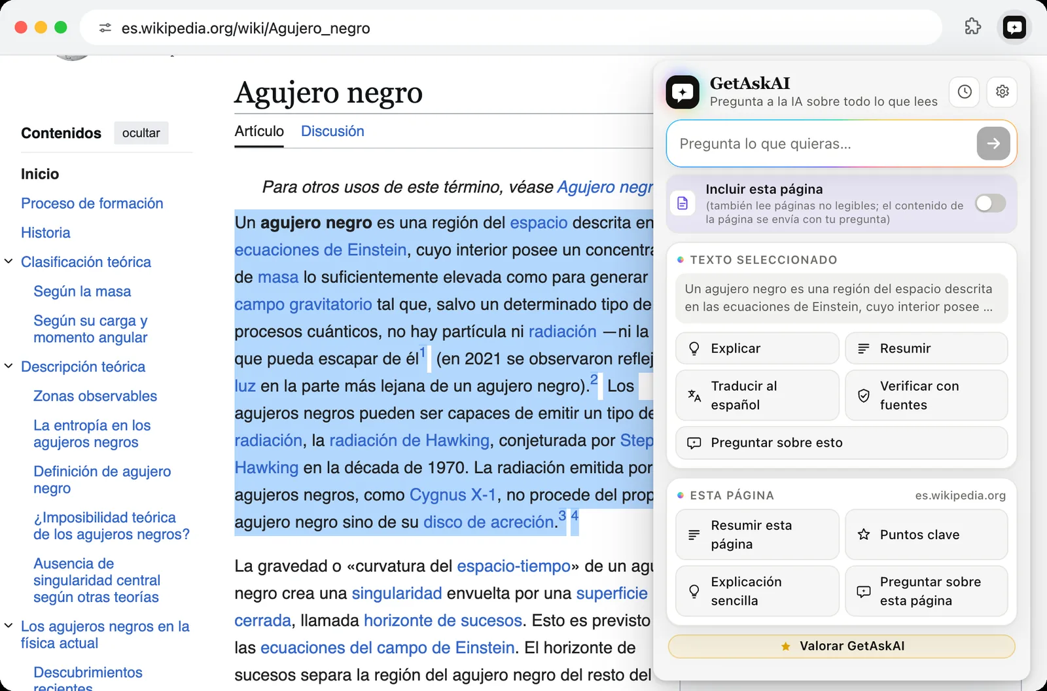Viewport: 1047px width, 691px height.
Task: Collapse the Clasificación teórica section
Action: (x=9, y=262)
